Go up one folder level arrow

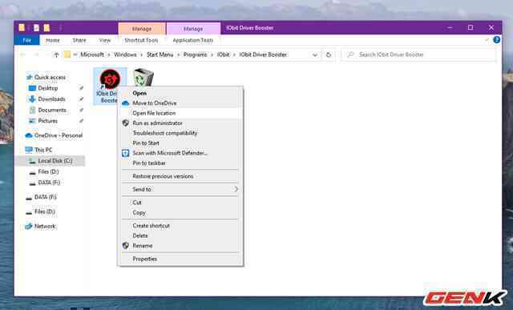coord(56,54)
